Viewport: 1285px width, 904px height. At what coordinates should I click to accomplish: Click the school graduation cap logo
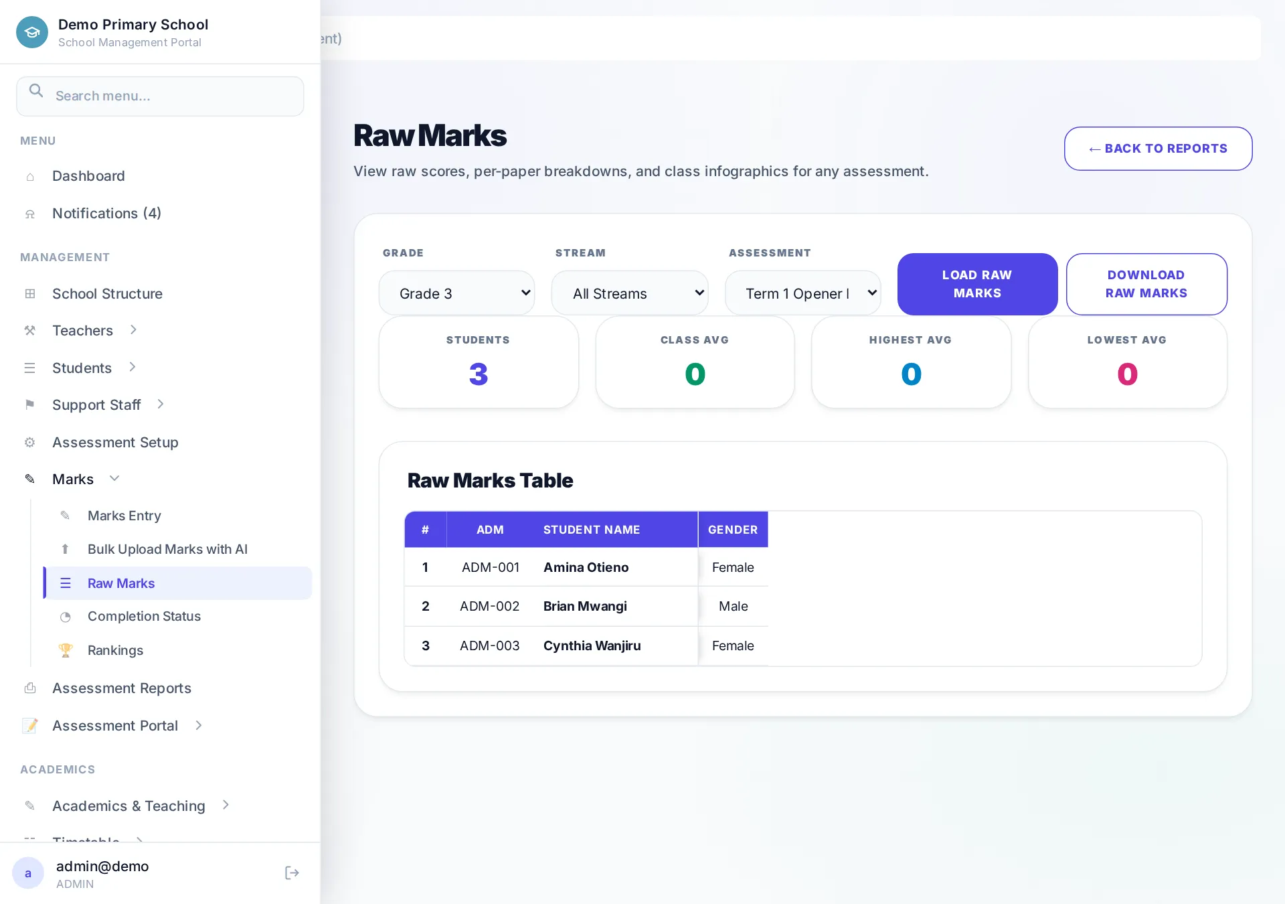[32, 32]
